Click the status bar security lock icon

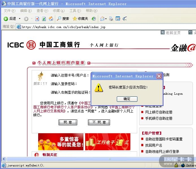[x=176, y=166]
